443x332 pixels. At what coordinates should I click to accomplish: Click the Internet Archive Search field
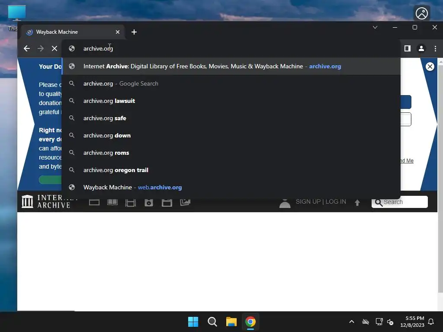pos(399,202)
